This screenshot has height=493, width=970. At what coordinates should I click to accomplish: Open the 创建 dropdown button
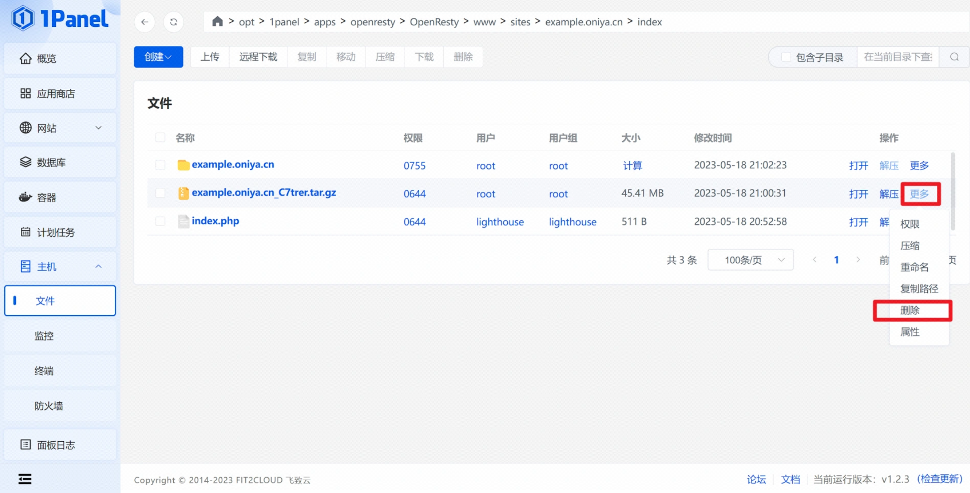(158, 57)
